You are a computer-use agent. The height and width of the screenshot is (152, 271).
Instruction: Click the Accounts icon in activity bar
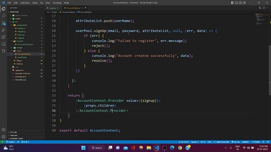click(3, 130)
